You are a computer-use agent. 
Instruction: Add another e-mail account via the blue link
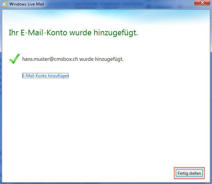coord(45,76)
